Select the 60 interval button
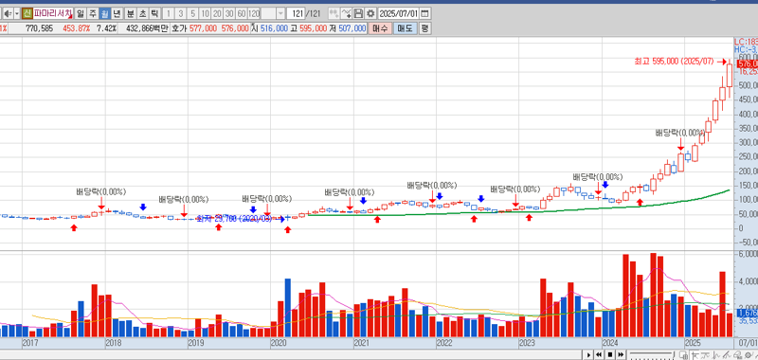Image resolution: width=758 pixels, height=360 pixels. pos(242,13)
